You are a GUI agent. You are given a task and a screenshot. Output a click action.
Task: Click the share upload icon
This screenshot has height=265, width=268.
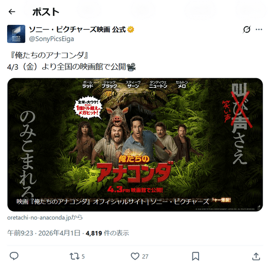click(256, 256)
